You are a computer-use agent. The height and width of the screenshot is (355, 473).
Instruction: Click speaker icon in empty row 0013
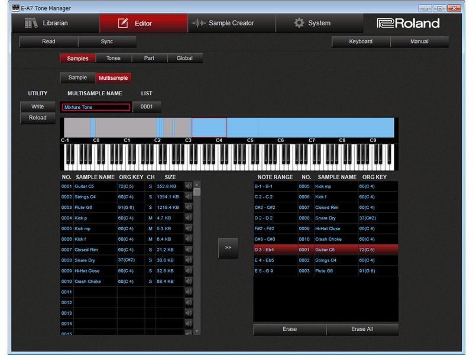coord(189,313)
